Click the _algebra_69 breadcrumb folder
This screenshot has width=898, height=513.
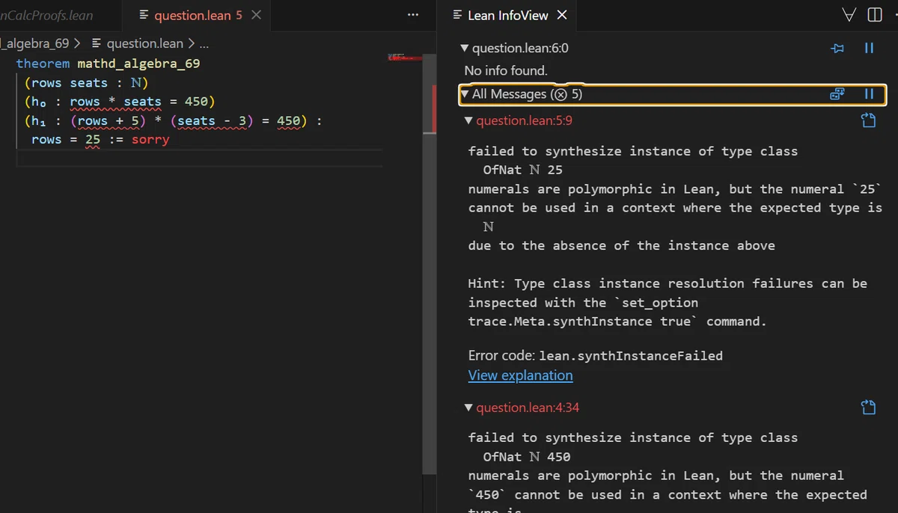[x=36, y=43]
